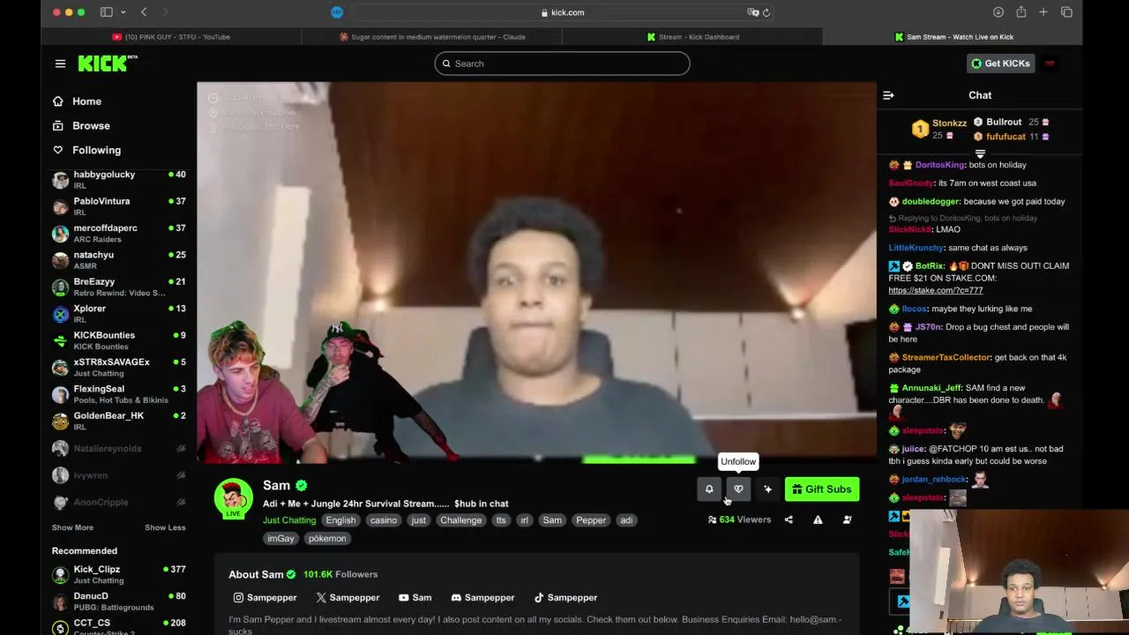Image resolution: width=1129 pixels, height=635 pixels.
Task: Open Sam's X Sampepper link
Action: pyautogui.click(x=348, y=598)
